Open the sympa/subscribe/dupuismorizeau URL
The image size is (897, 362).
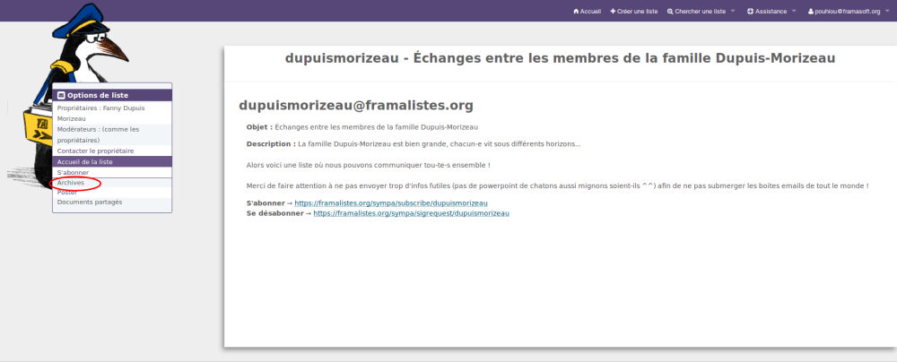(391, 203)
